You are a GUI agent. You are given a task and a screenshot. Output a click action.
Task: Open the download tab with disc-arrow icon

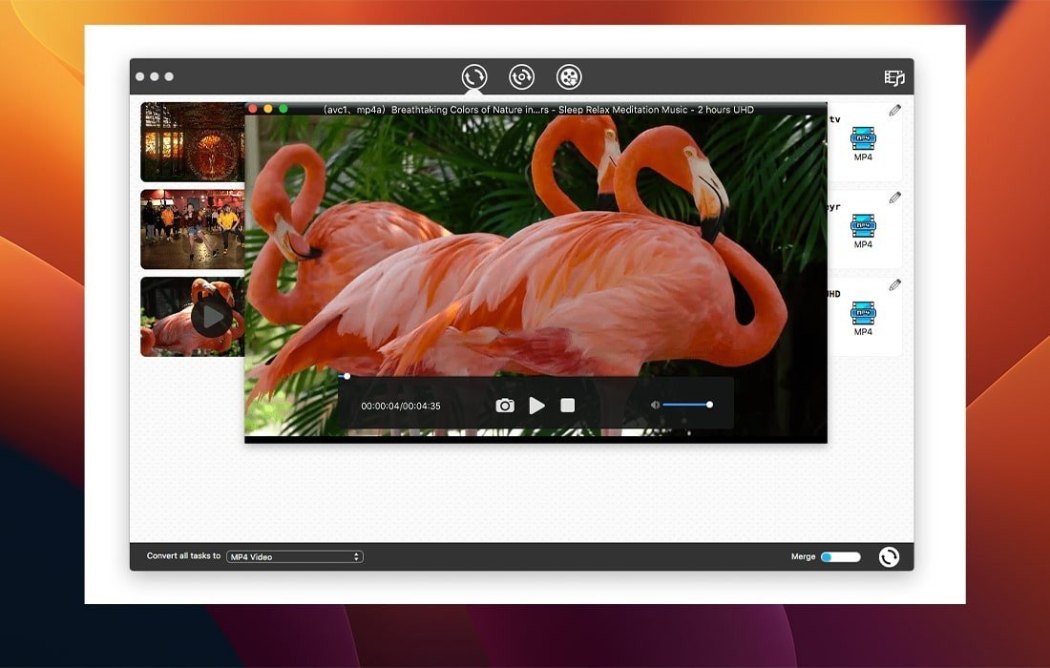tap(521, 77)
